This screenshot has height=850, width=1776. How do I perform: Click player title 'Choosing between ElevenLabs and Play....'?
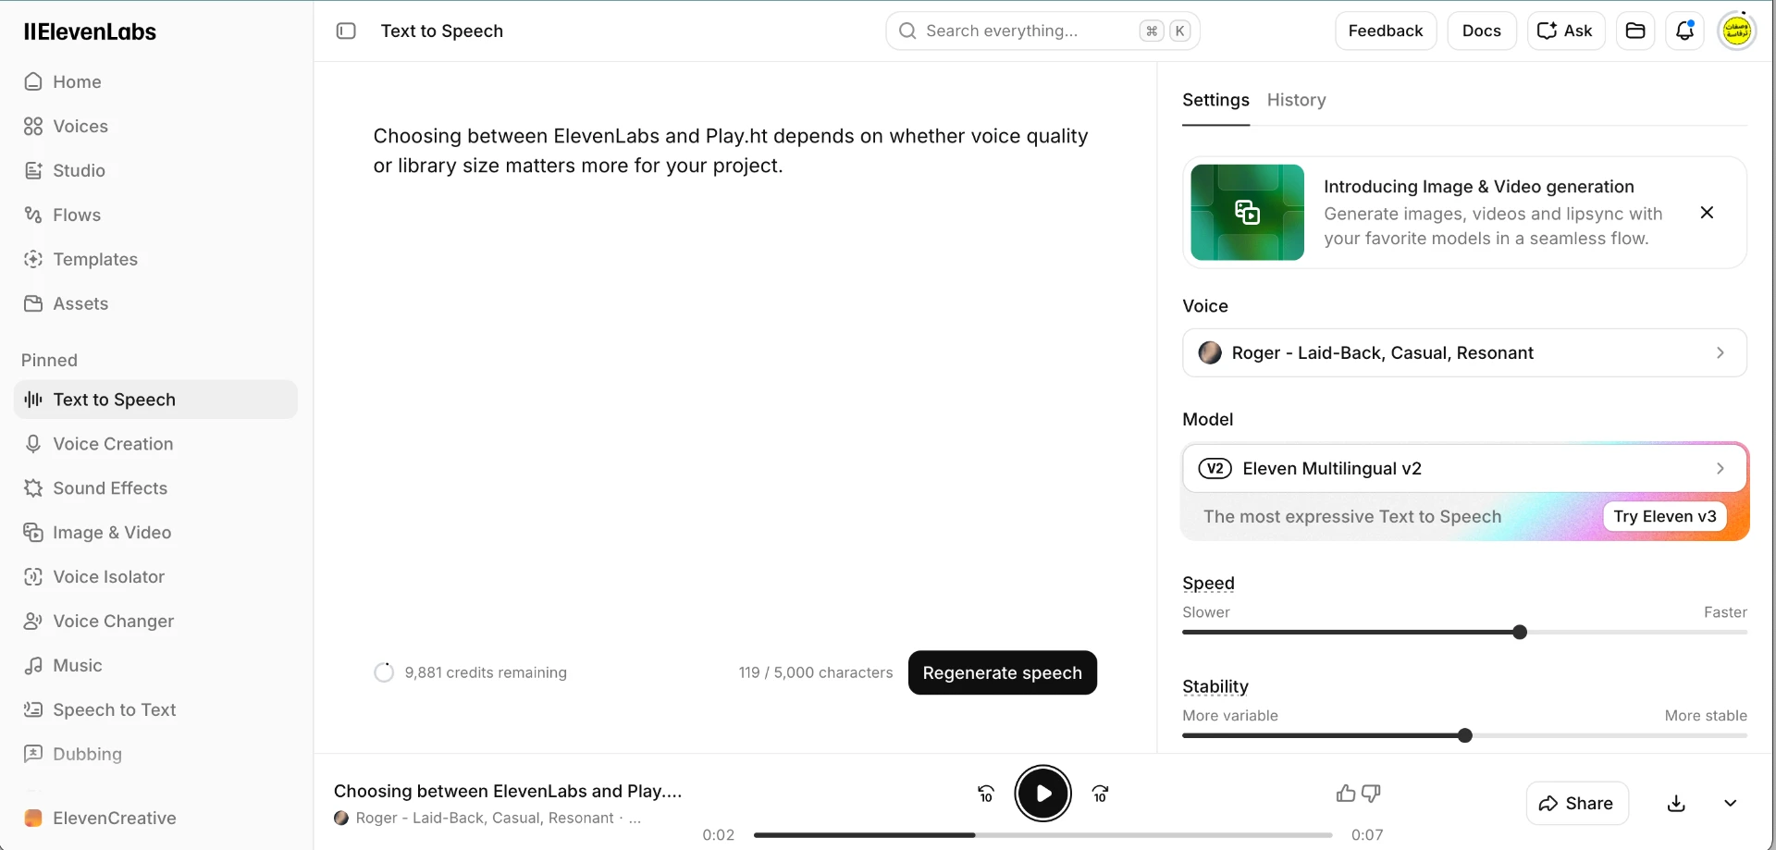508,791
